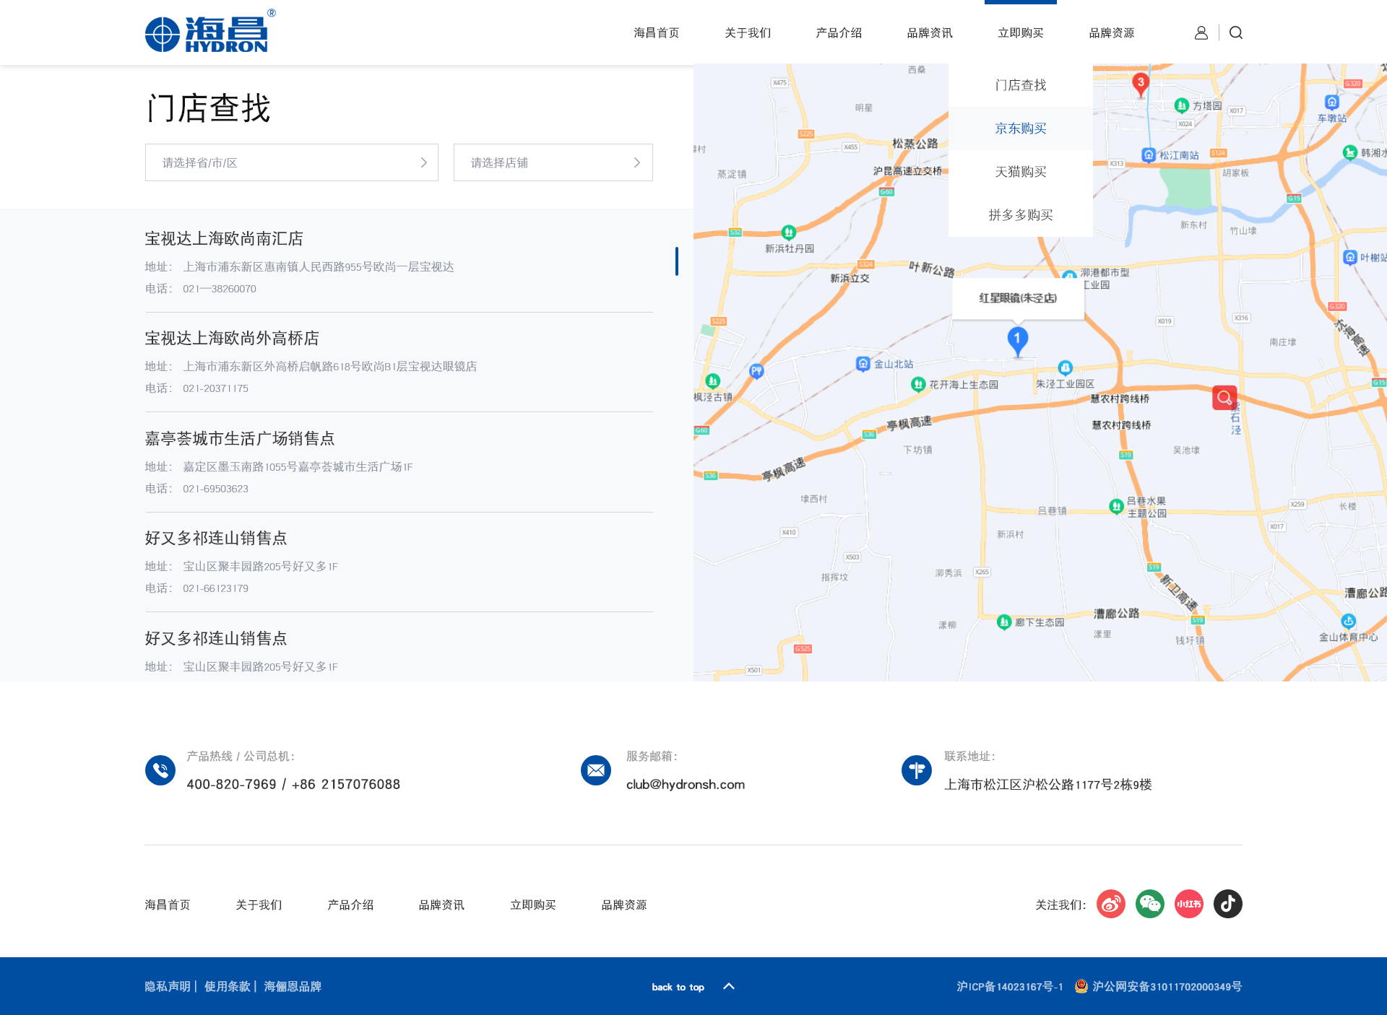
Task: Click red map marker number 3
Action: point(1141,84)
